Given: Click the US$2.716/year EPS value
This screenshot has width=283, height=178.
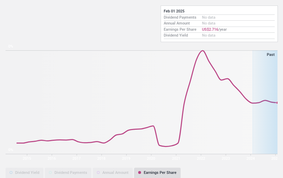Looking at the screenshot, I should [214, 29].
